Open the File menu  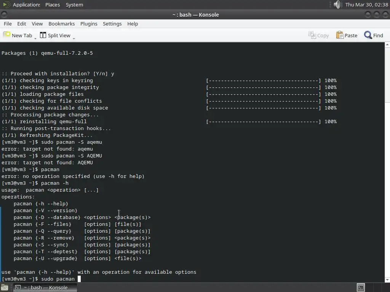(x=8, y=24)
